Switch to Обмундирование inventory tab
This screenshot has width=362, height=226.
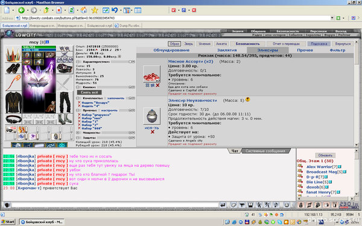[x=171, y=50]
